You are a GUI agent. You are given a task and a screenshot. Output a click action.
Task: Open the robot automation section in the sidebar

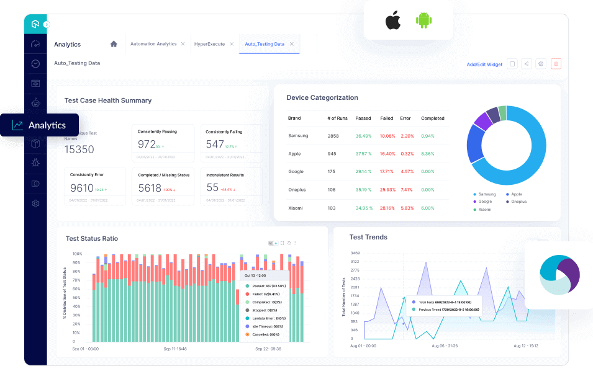[x=35, y=103]
